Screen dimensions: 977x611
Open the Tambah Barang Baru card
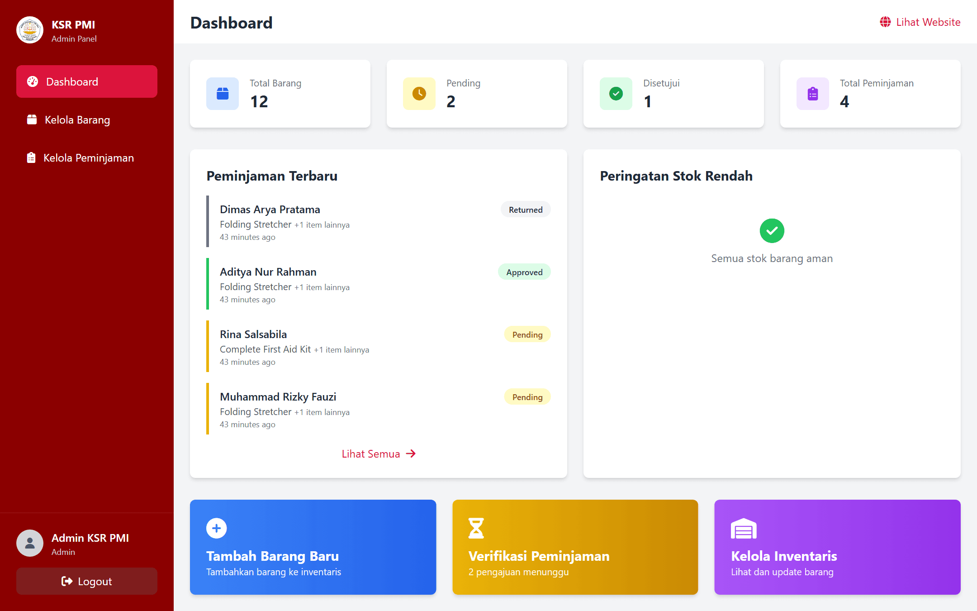pyautogui.click(x=313, y=547)
